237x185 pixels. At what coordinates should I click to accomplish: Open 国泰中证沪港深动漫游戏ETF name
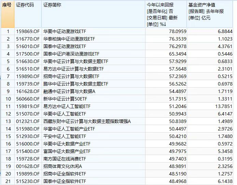coord(71,54)
